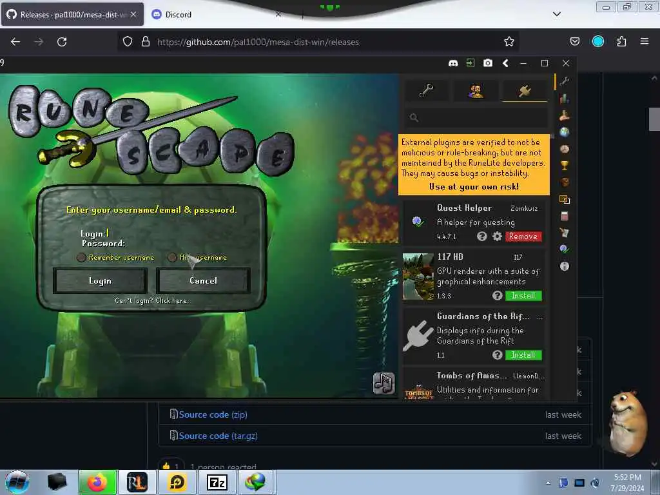Install Guardians of the Rift plugin
Viewport: 660px width, 495px height.
point(523,355)
